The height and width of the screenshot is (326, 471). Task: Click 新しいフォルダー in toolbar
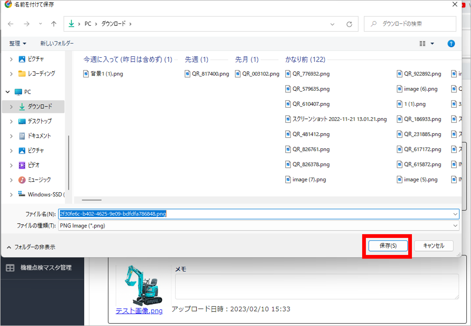tap(57, 43)
